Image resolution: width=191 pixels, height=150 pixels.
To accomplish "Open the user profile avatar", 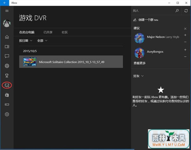I will point(7,23).
